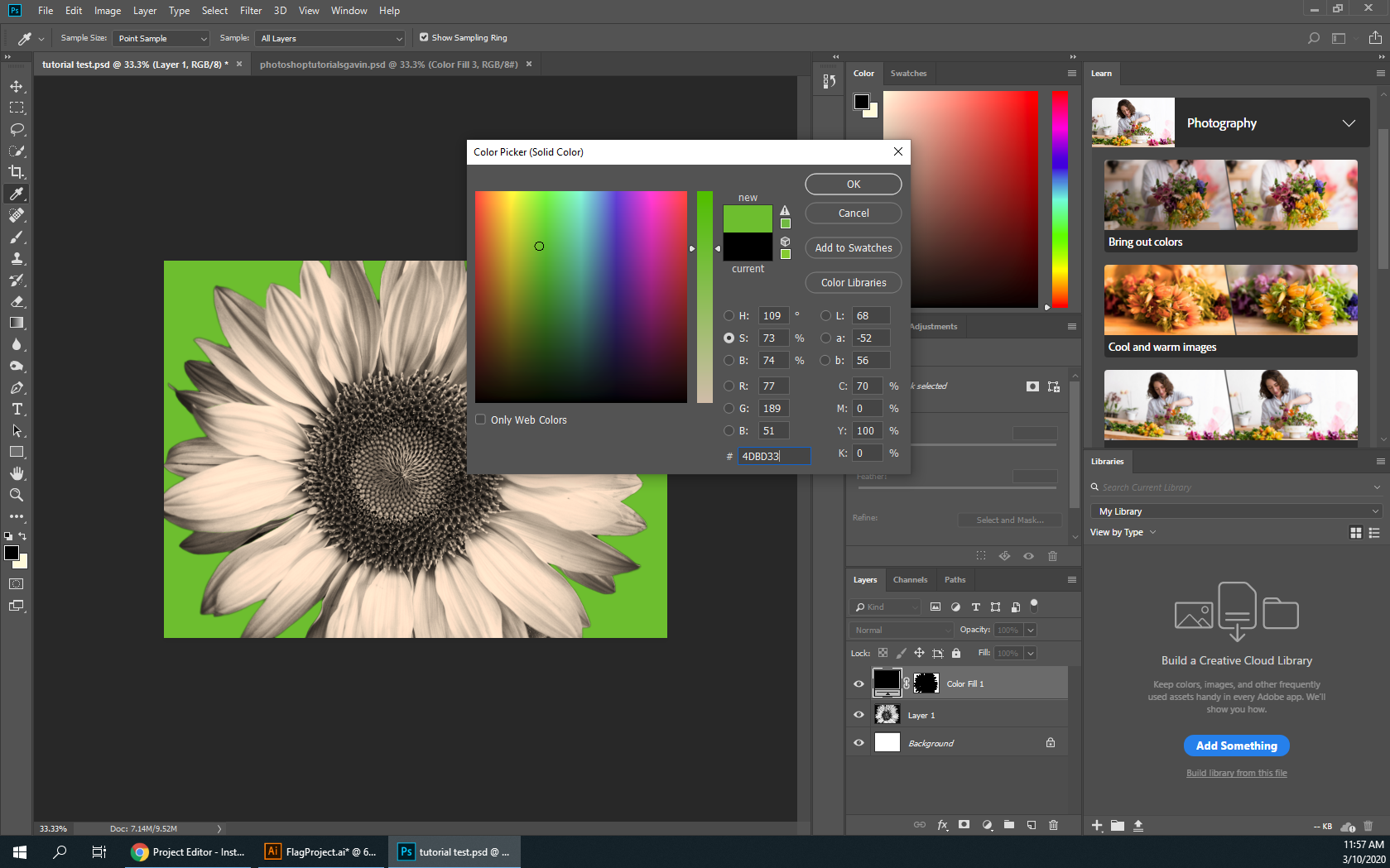Image resolution: width=1390 pixels, height=868 pixels.
Task: Click the toolbar foreground color swatch
Action: coord(12,553)
